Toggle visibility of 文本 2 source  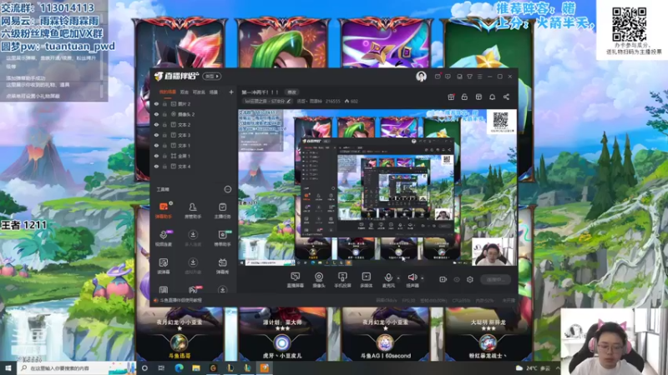156,124
